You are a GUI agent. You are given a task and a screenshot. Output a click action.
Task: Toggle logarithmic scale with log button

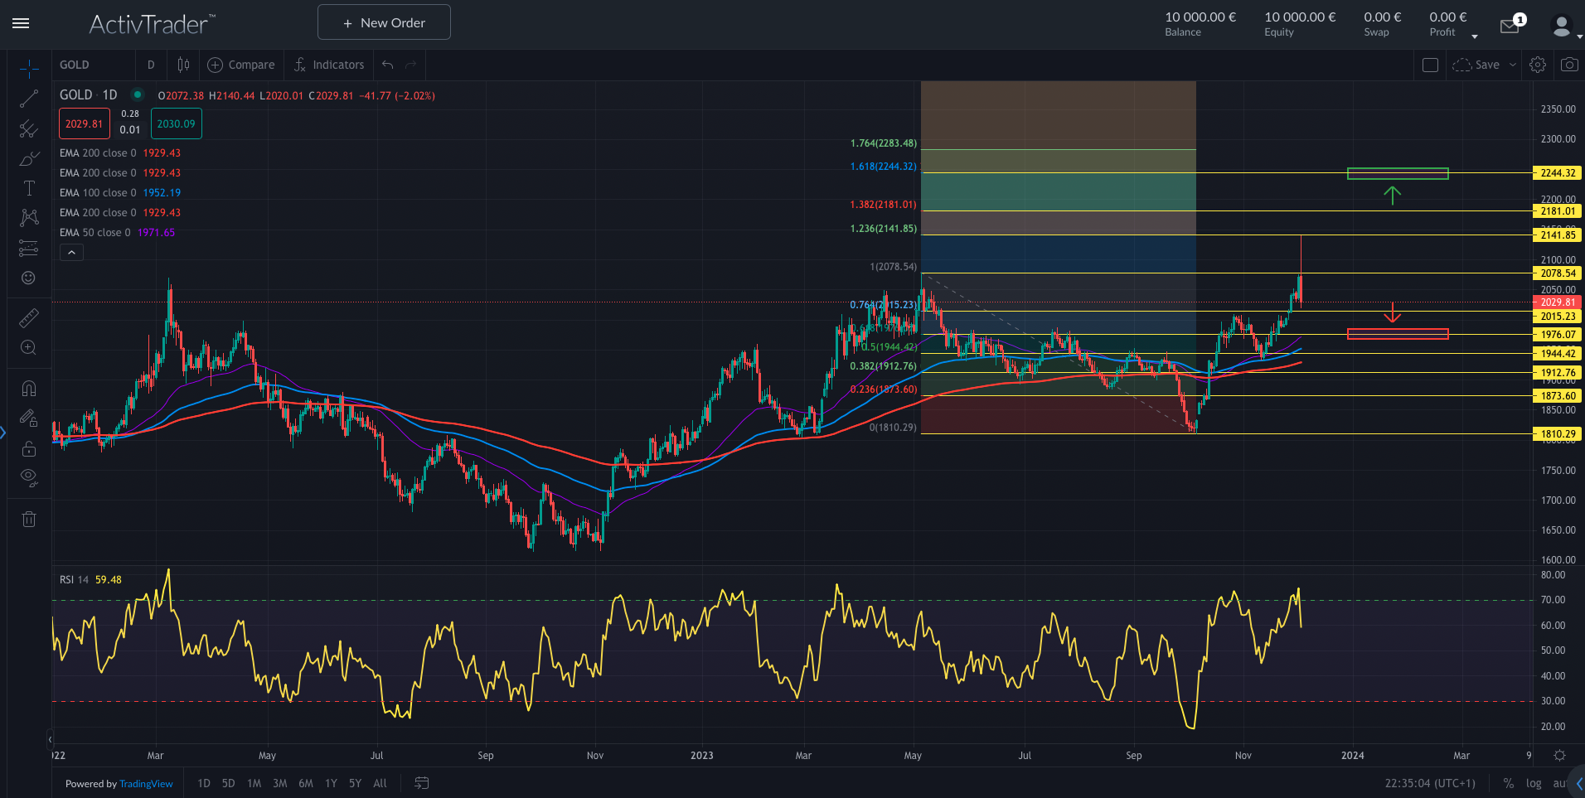(x=1534, y=783)
